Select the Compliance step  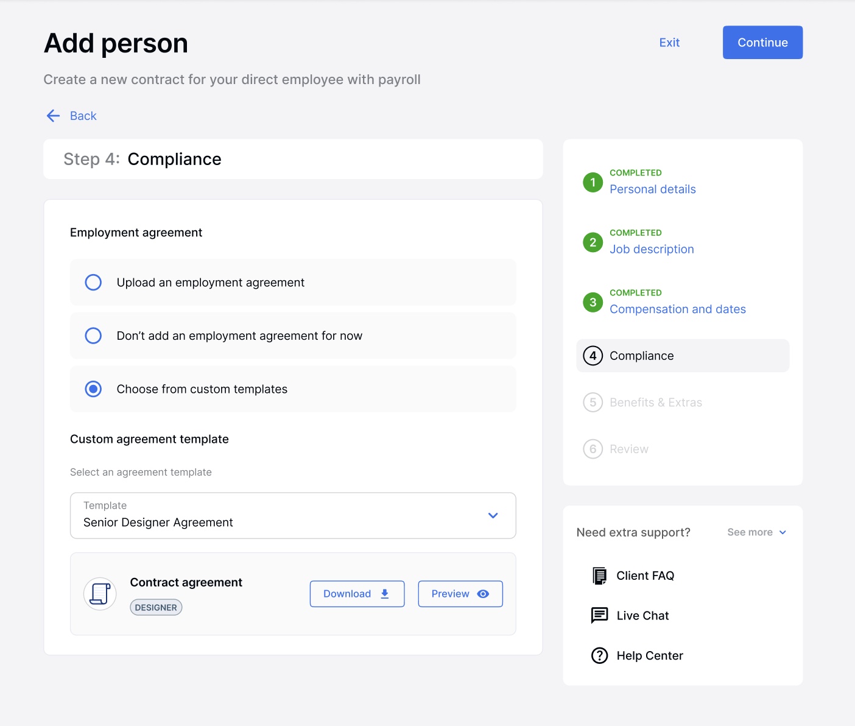[x=683, y=356]
